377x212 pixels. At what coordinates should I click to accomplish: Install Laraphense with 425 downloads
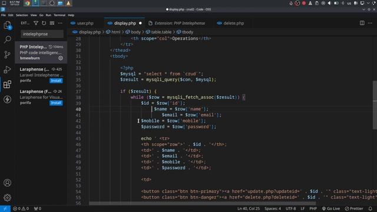pyautogui.click(x=56, y=81)
